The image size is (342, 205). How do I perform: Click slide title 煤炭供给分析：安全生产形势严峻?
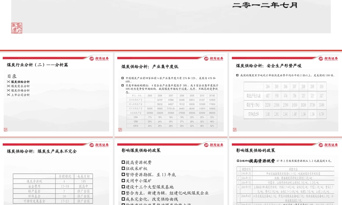pyautogui.click(x=269, y=66)
